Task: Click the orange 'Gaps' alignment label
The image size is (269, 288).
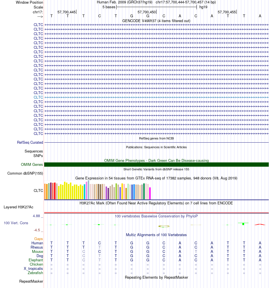Action: 39,239
